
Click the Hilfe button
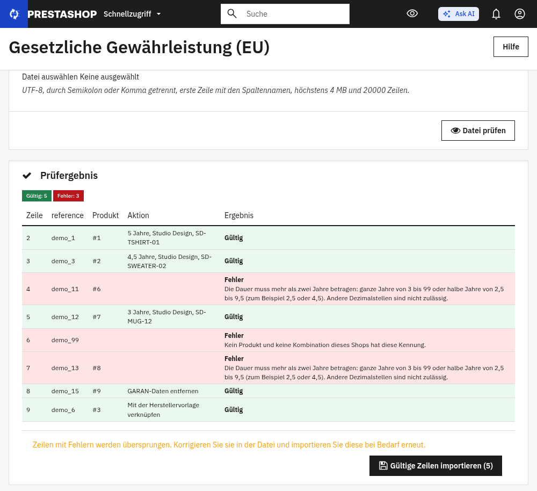point(511,47)
